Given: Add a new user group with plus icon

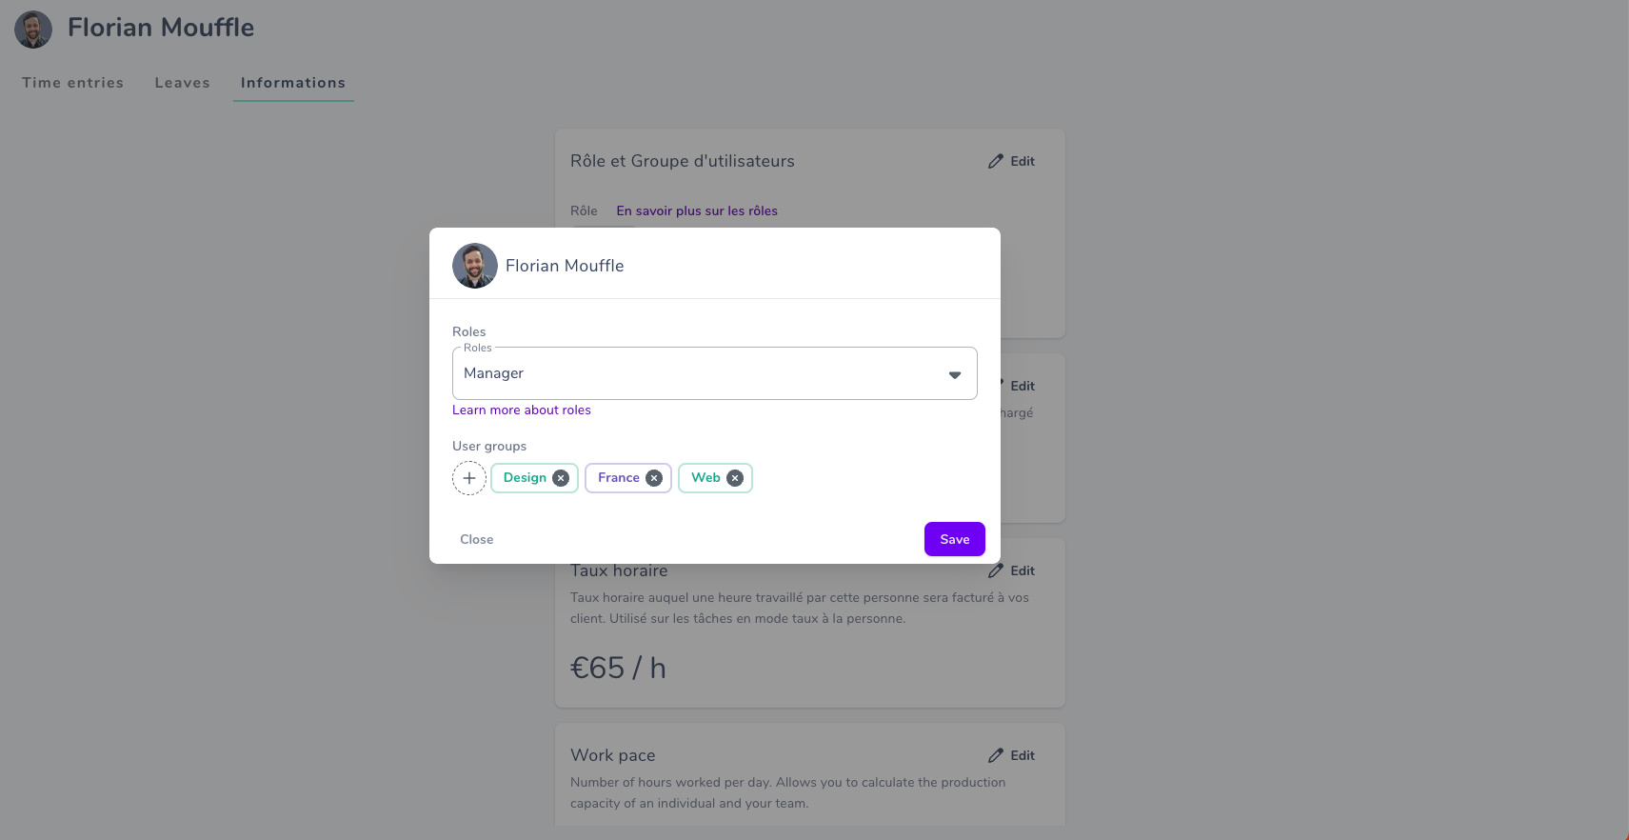Looking at the screenshot, I should (x=469, y=478).
